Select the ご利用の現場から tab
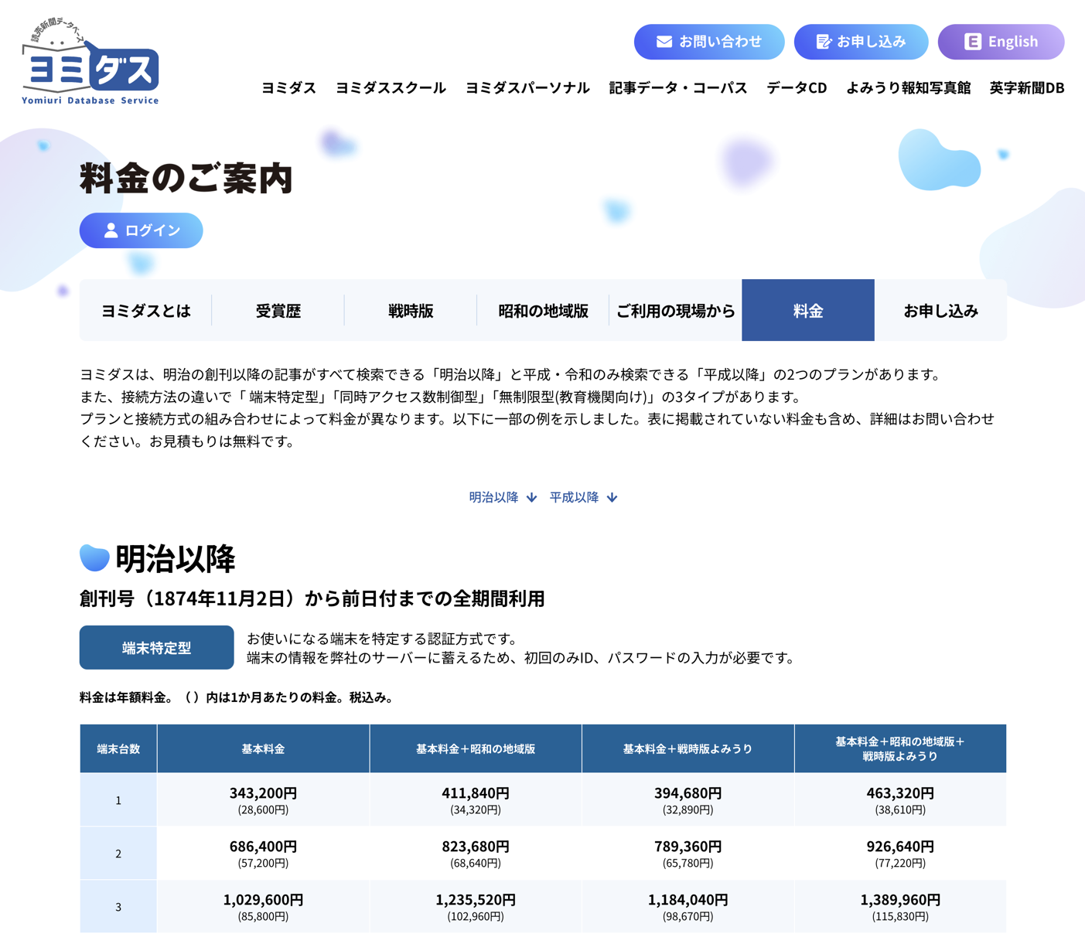This screenshot has width=1085, height=951. coord(676,310)
